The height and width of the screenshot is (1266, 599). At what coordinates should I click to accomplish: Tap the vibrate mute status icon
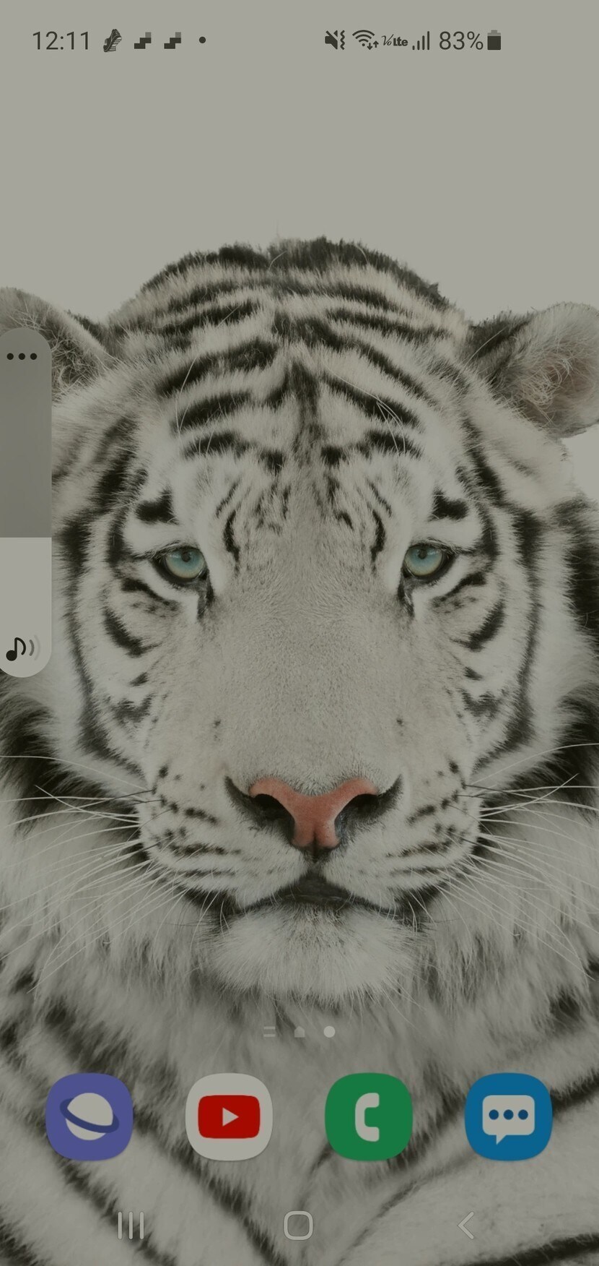tap(334, 40)
